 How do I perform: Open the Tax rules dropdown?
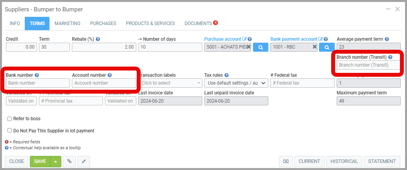click(236, 83)
